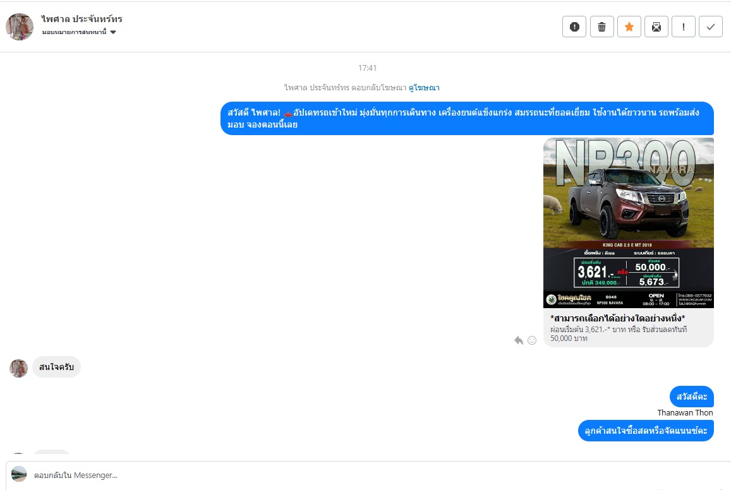
Task: Click the ad card title about choosing one option
Action: (x=618, y=318)
